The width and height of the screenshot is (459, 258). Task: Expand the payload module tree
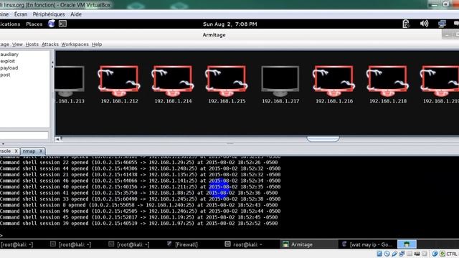(x=9, y=68)
